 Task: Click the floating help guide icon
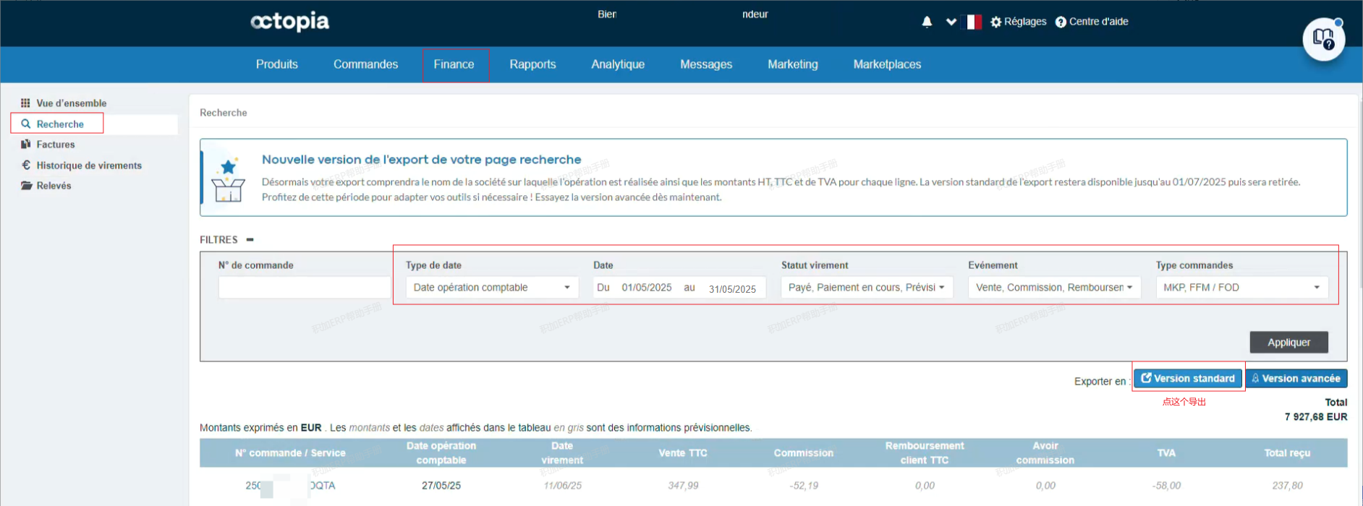(x=1323, y=40)
